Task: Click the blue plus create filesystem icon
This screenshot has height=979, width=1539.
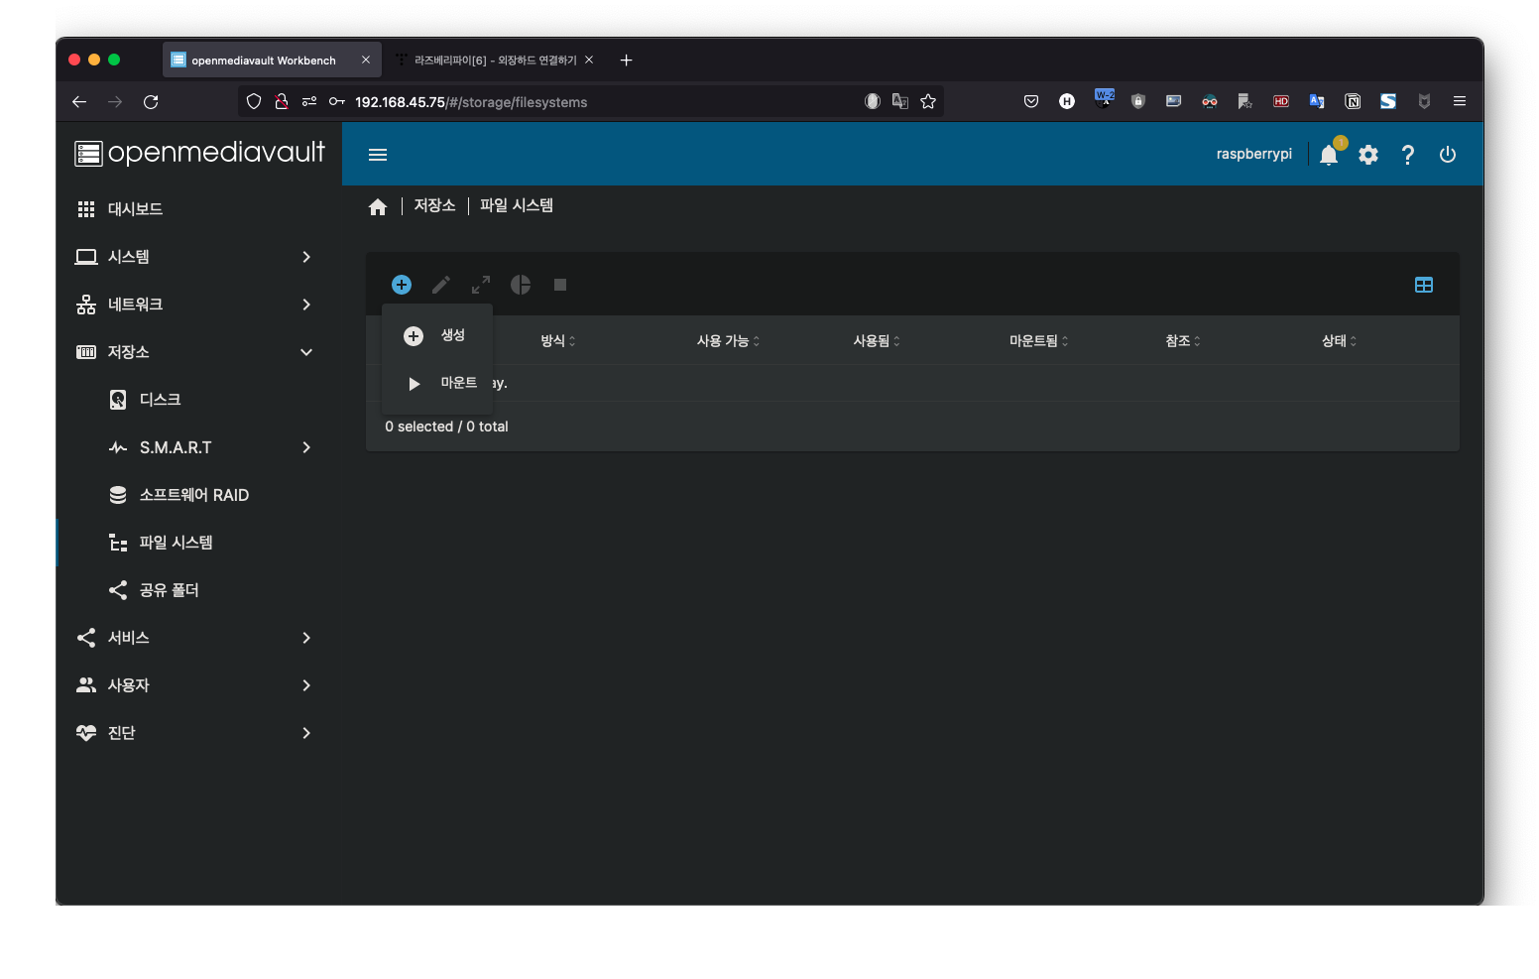Action: click(x=402, y=285)
